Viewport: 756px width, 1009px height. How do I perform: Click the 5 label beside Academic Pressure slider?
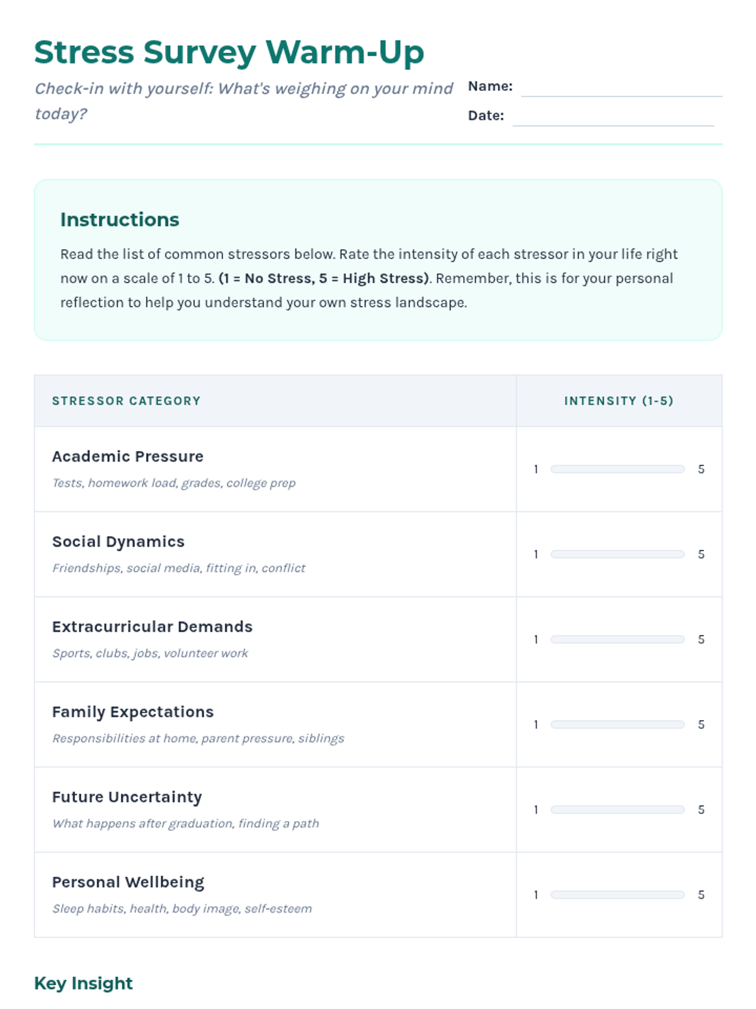click(x=701, y=469)
